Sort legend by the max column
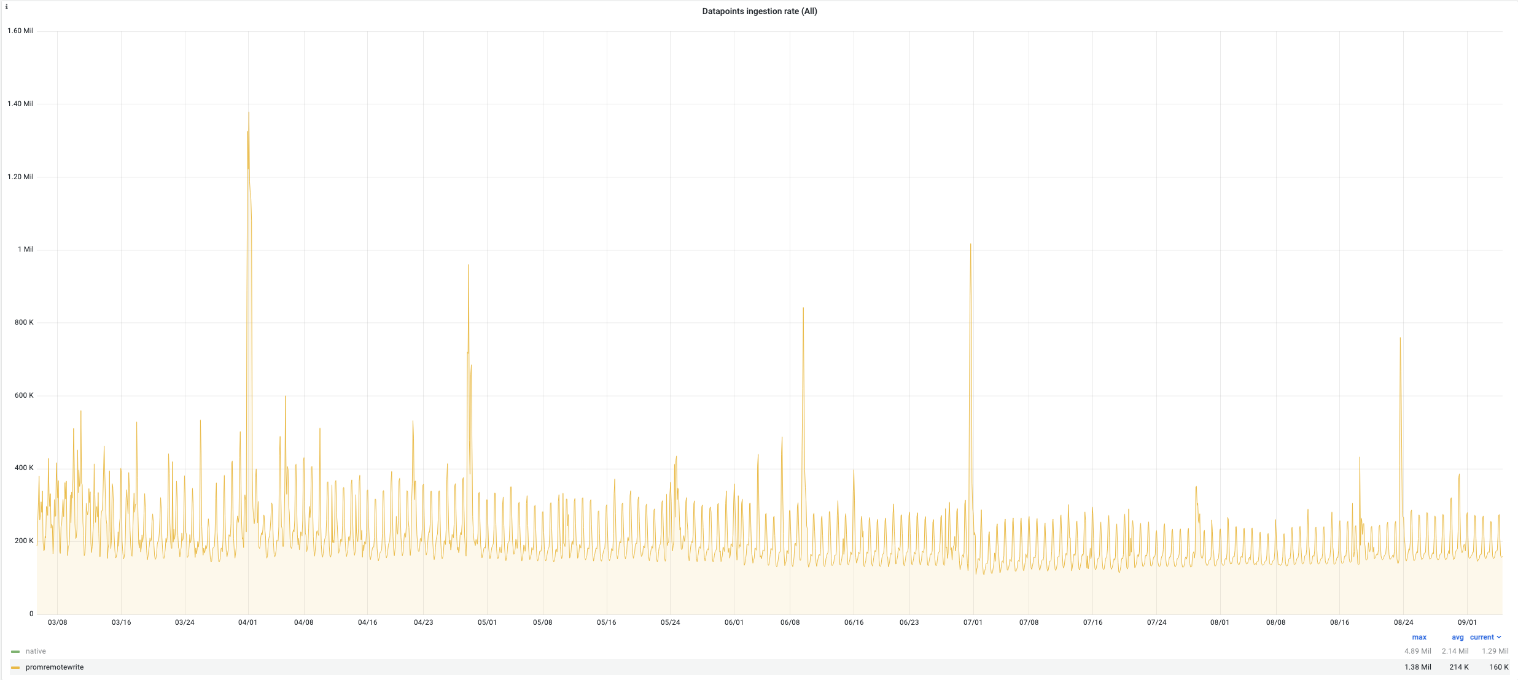 point(1419,638)
